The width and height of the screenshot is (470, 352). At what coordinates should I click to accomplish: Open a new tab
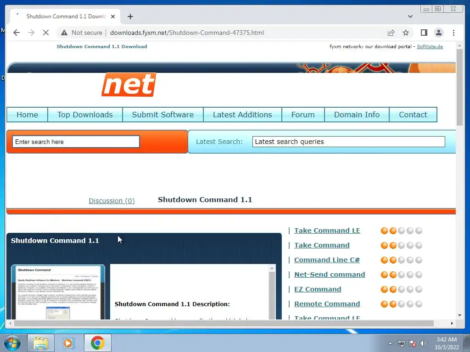click(x=130, y=16)
